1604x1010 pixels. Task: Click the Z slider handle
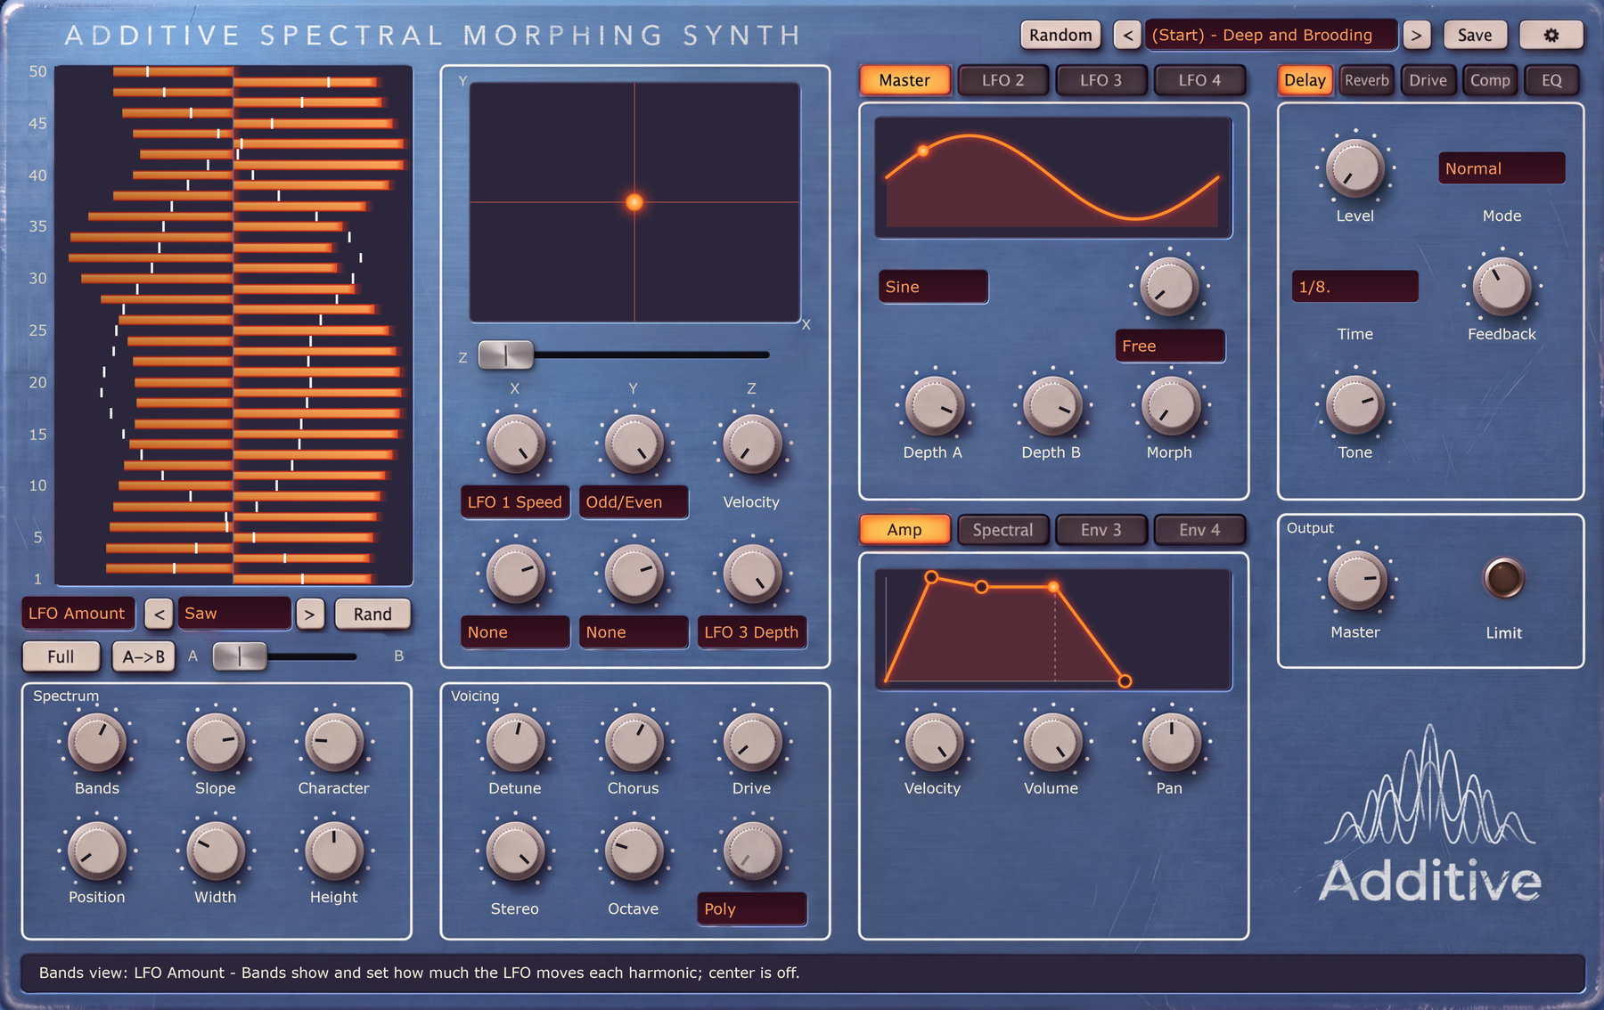(505, 354)
